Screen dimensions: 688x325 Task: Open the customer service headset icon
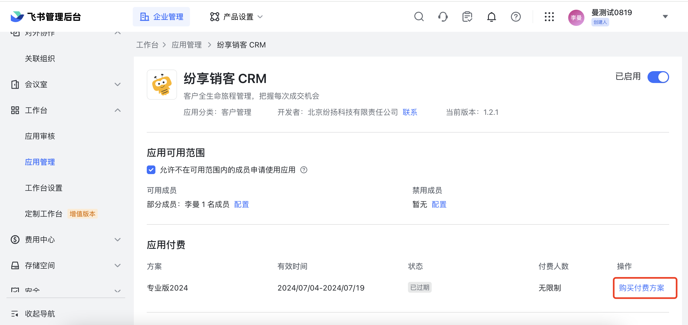click(x=443, y=17)
